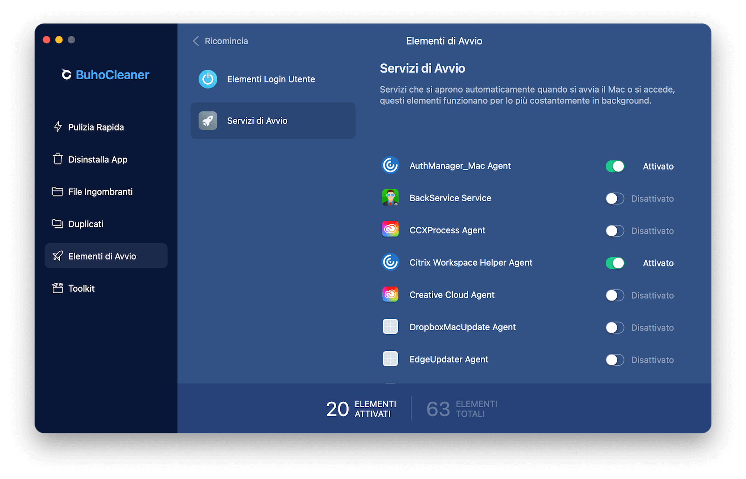Open Toolkit in the sidebar
The height and width of the screenshot is (479, 746).
click(x=106, y=288)
